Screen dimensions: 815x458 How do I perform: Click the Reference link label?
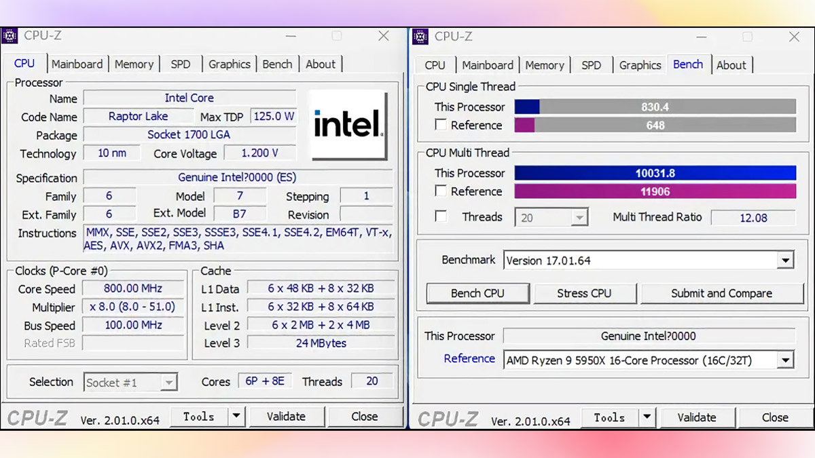(x=469, y=358)
